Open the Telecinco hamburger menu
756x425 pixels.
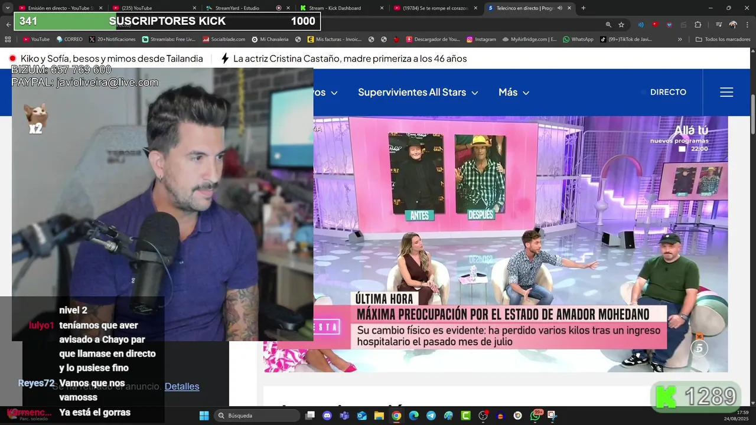click(726, 92)
